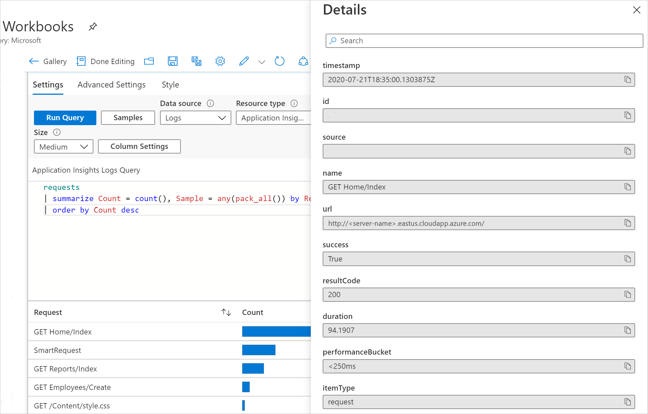Click the Save As icon

coord(196,61)
